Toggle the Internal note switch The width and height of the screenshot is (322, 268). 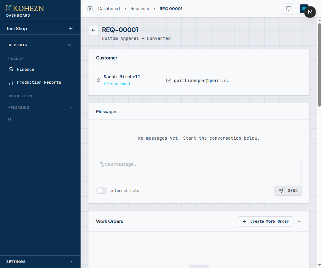pos(102,191)
